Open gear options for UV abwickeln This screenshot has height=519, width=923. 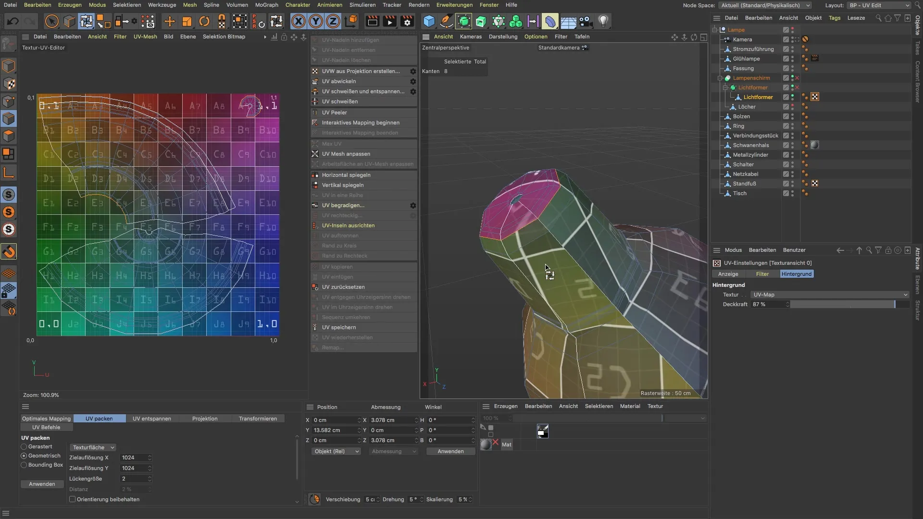click(x=413, y=81)
